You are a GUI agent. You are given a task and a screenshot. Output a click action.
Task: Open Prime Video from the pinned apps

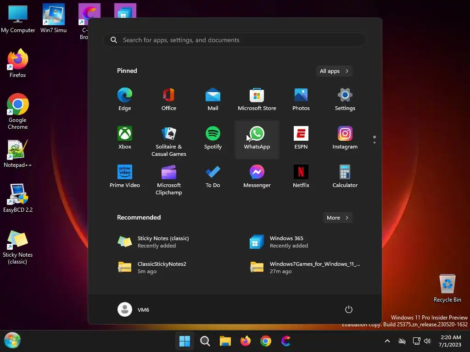click(x=125, y=176)
